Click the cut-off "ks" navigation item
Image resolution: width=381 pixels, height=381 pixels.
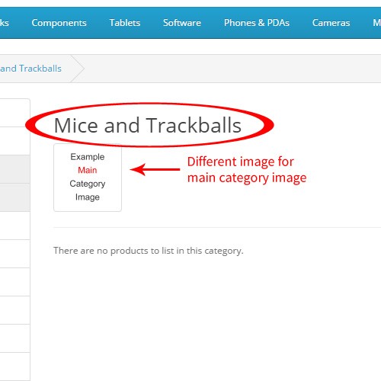pyautogui.click(x=5, y=23)
